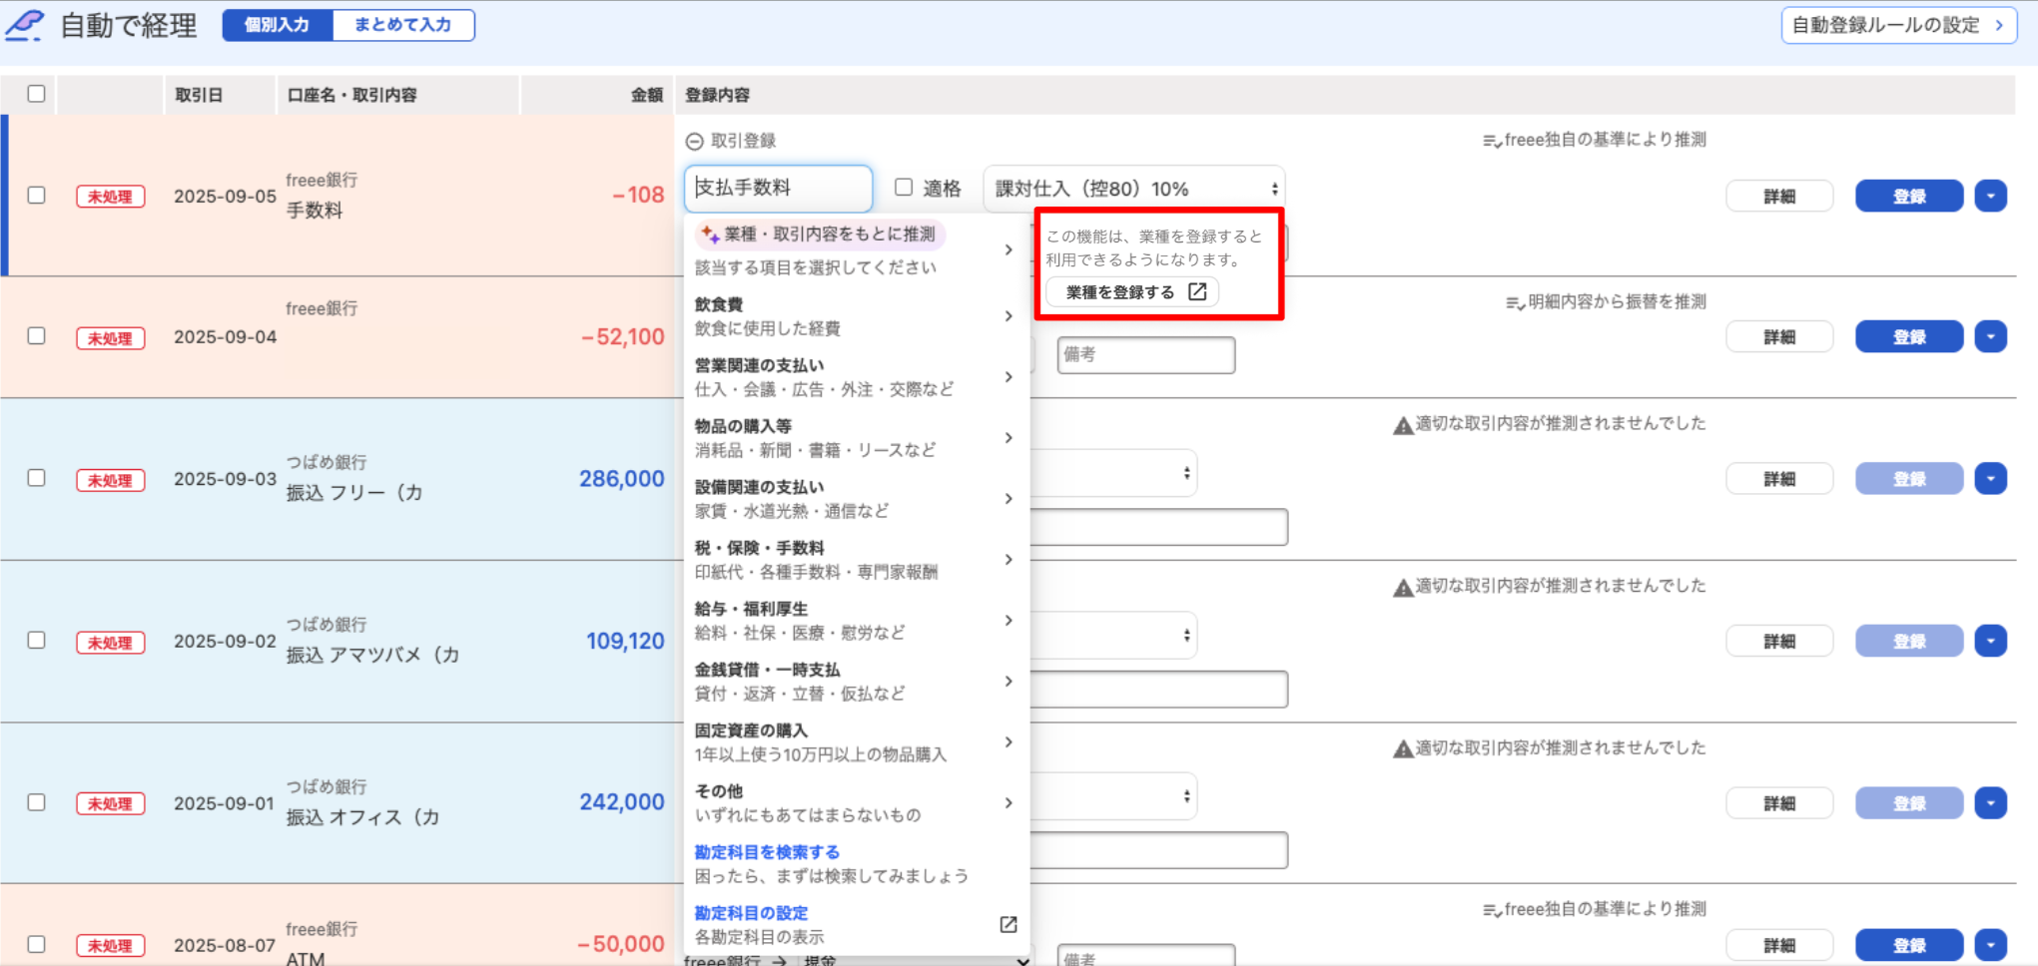Viewport: 2038px width, 966px height.
Task: Click the external link icon on 業種を登録する
Action: 1197,291
